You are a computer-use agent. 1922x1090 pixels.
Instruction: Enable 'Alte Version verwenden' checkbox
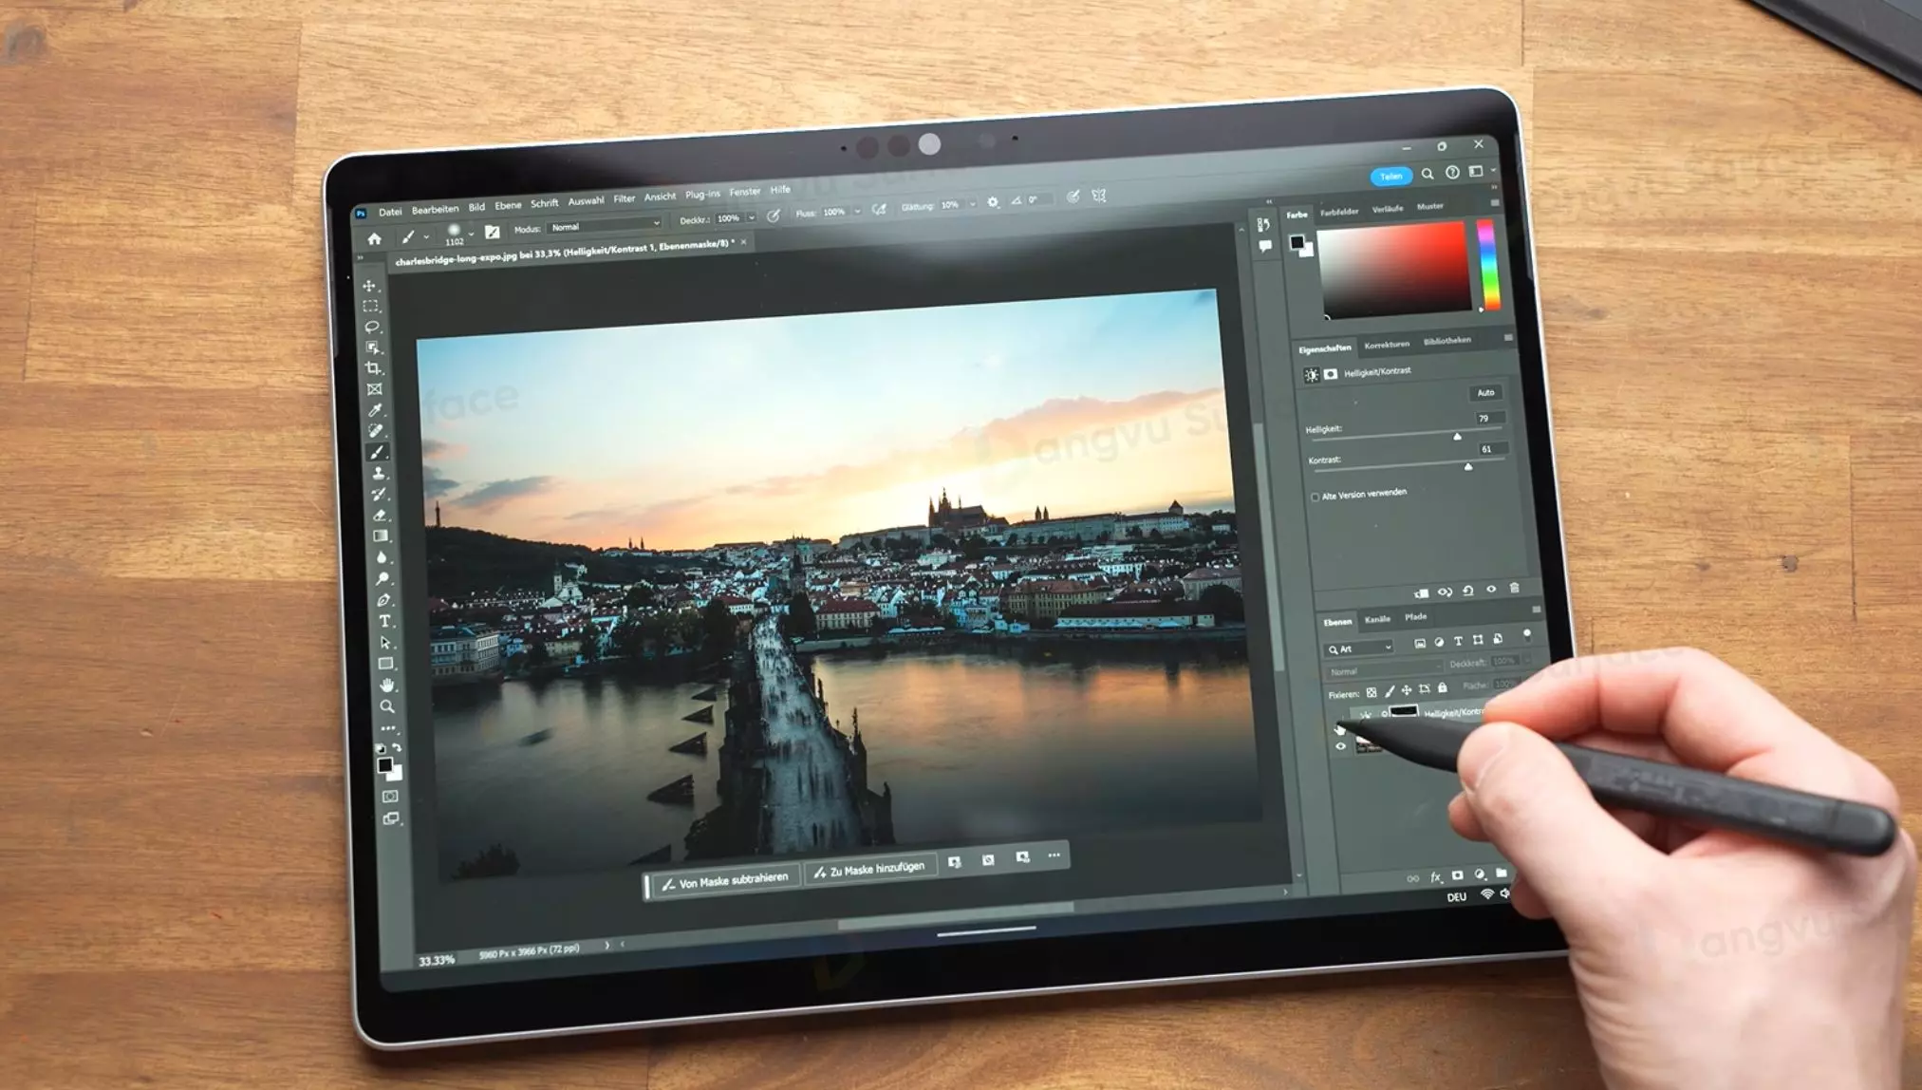(1315, 497)
